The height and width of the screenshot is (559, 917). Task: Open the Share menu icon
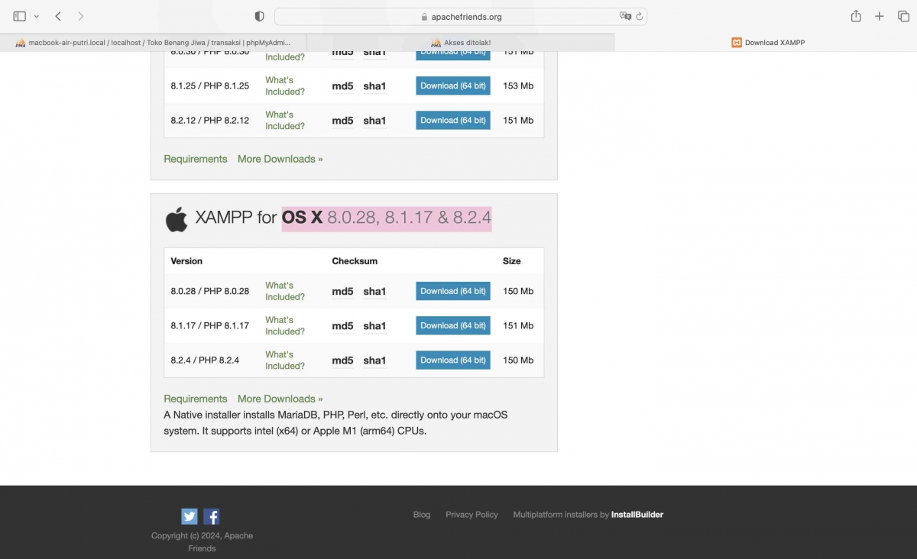pos(856,16)
